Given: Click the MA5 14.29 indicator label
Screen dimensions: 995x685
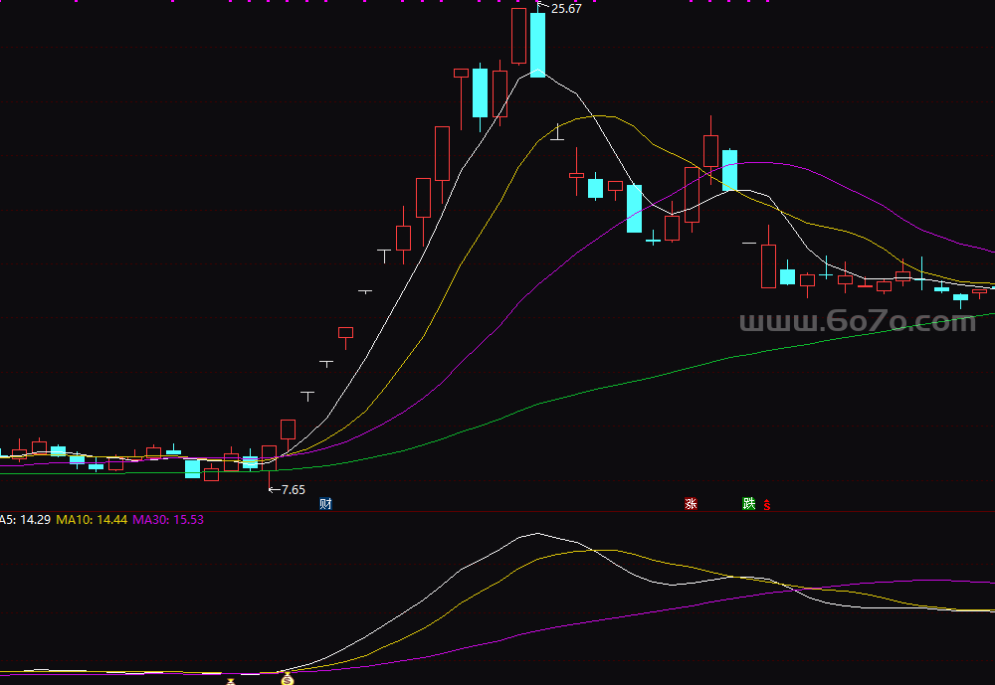Looking at the screenshot, I should 24,520.
